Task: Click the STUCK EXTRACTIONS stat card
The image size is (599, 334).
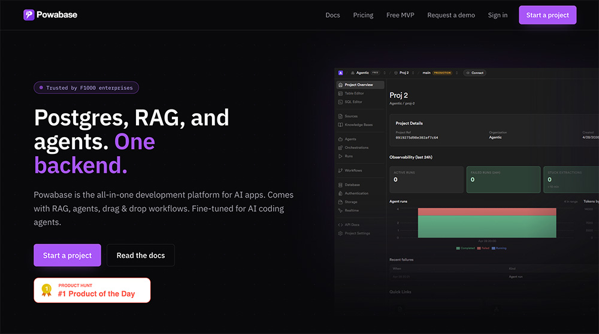Action: click(571, 180)
